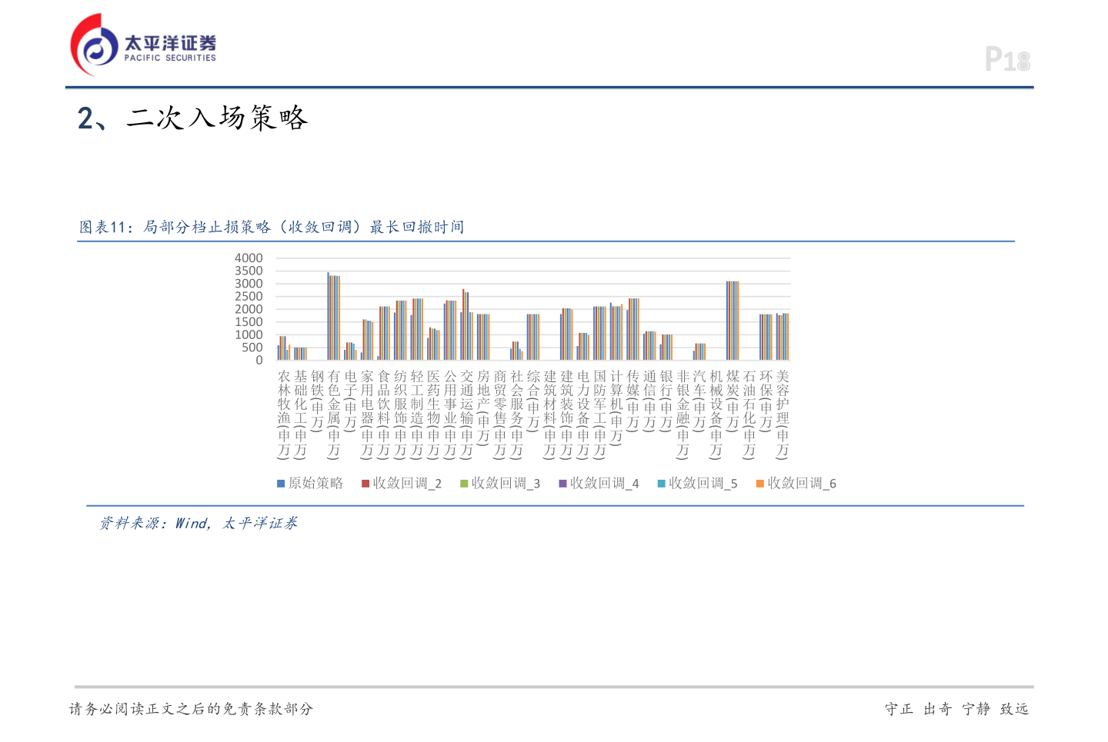Click the 家用电器 category axis label
The height and width of the screenshot is (742, 1108).
coord(367,414)
